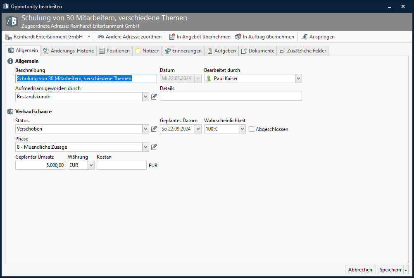Screen dimensions: 414x278
Task: Click the binoculars icon for Andere Adresse zuordnen
Action: 101,37
